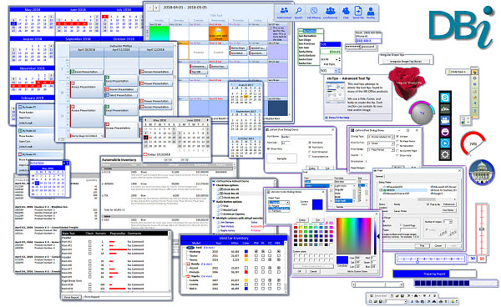Screen dimensions: 501x307
Task: Click the vertical red slider thumb
Action: [482, 229]
